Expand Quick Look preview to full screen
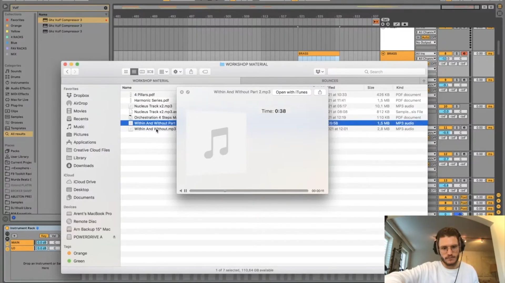Screen dimensions: 505x283 click(x=188, y=92)
